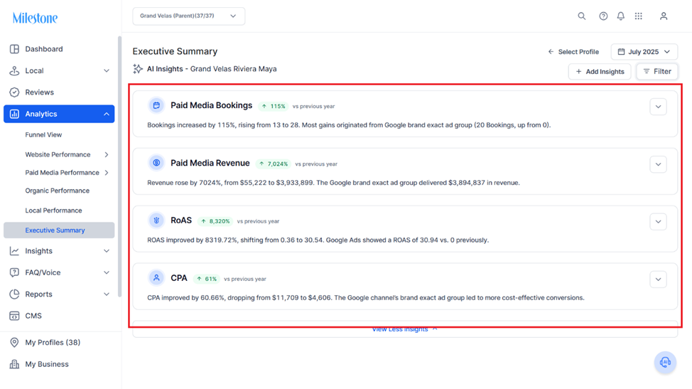Click the CMS code window icon
This screenshot has width=692, height=389.
point(14,316)
